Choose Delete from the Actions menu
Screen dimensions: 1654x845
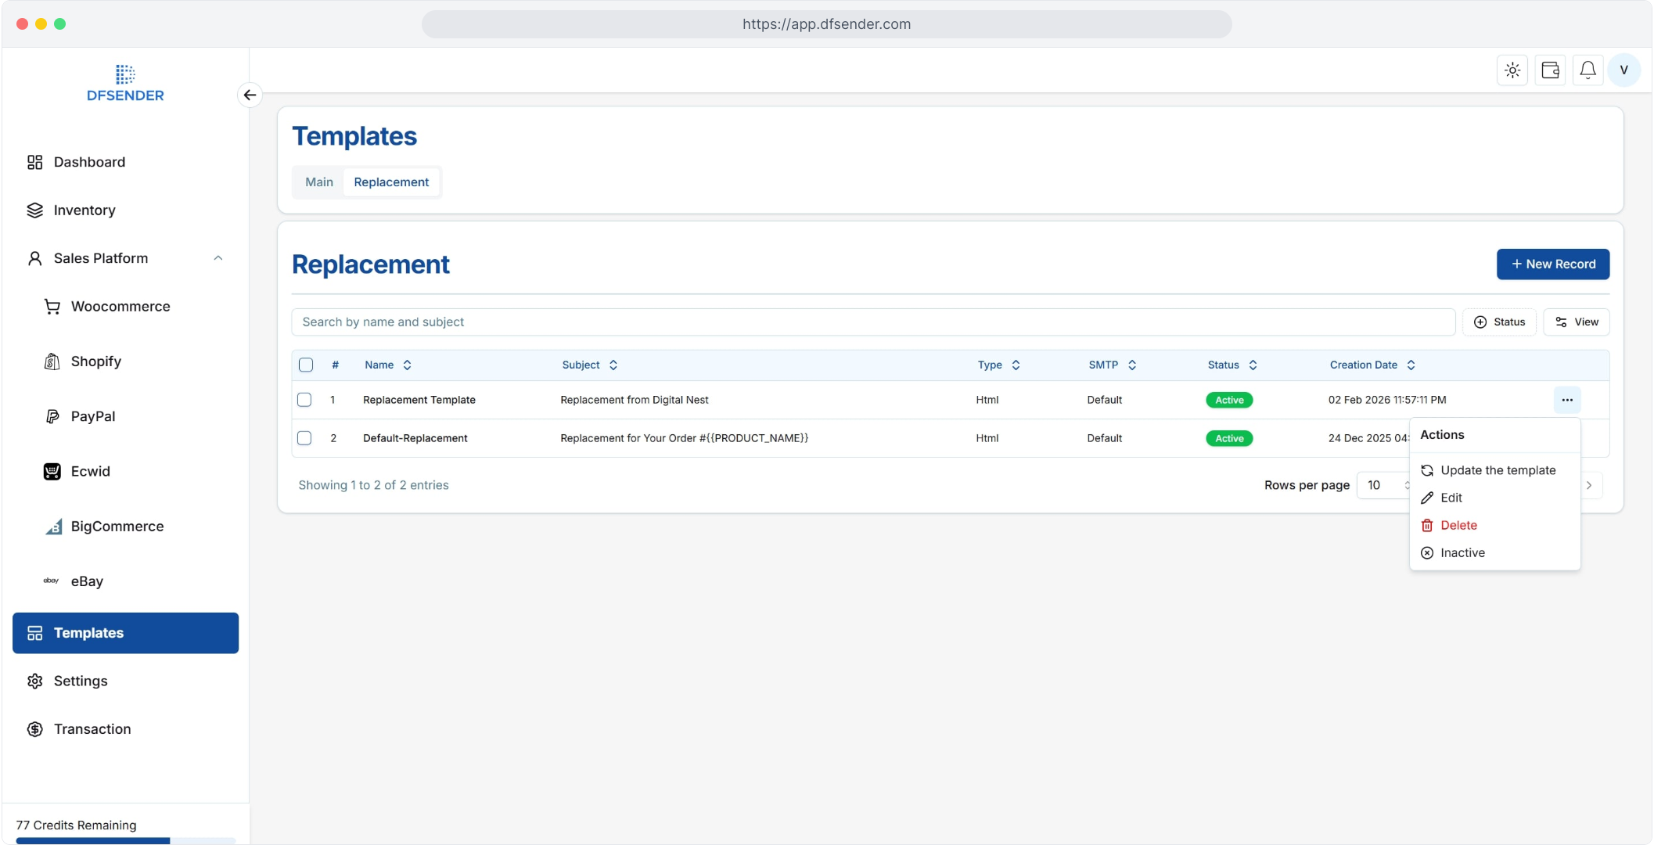[x=1458, y=525]
